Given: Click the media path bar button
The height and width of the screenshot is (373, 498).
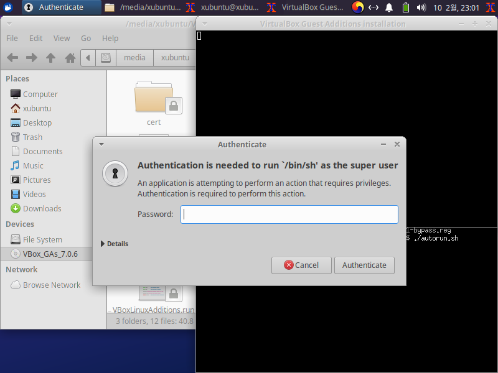Looking at the screenshot, I should pyautogui.click(x=134, y=58).
